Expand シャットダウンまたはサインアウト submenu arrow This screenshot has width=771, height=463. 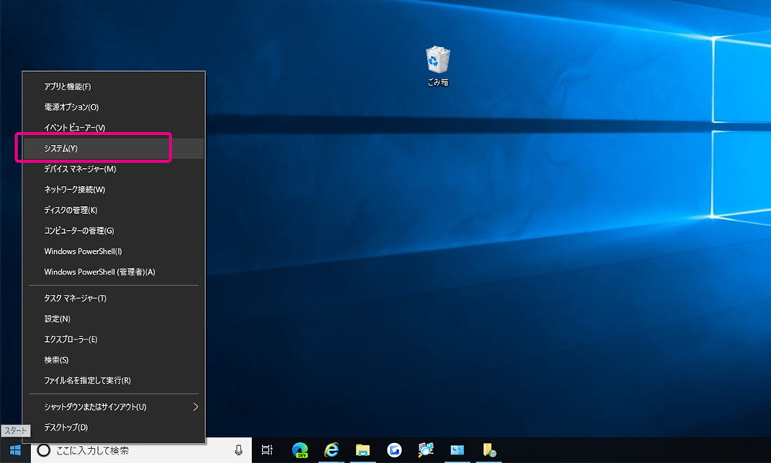click(195, 407)
